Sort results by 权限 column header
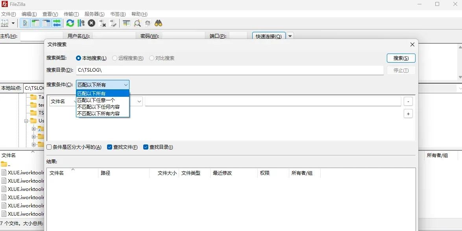This screenshot has width=462, height=231. [274, 173]
